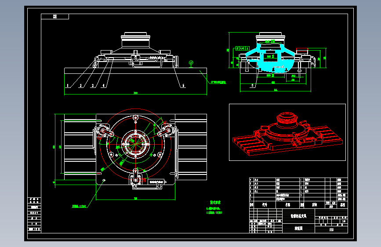
Task: Select part balloon number 2 in front view
Action: click(81, 85)
